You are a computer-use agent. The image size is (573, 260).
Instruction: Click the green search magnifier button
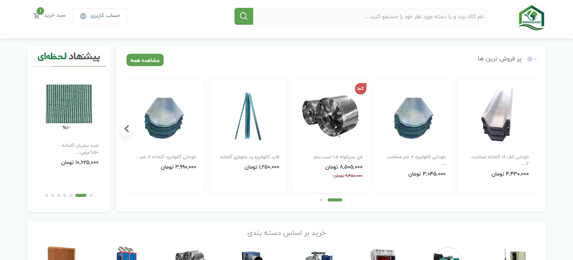[244, 16]
